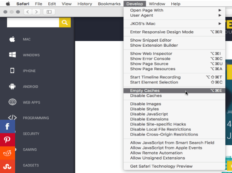Toggle Disable Styles

[174, 109]
